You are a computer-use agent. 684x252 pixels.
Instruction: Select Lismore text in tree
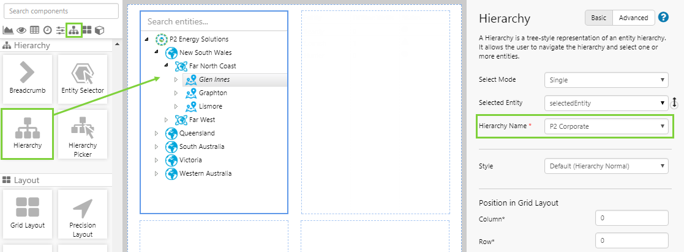click(x=211, y=107)
